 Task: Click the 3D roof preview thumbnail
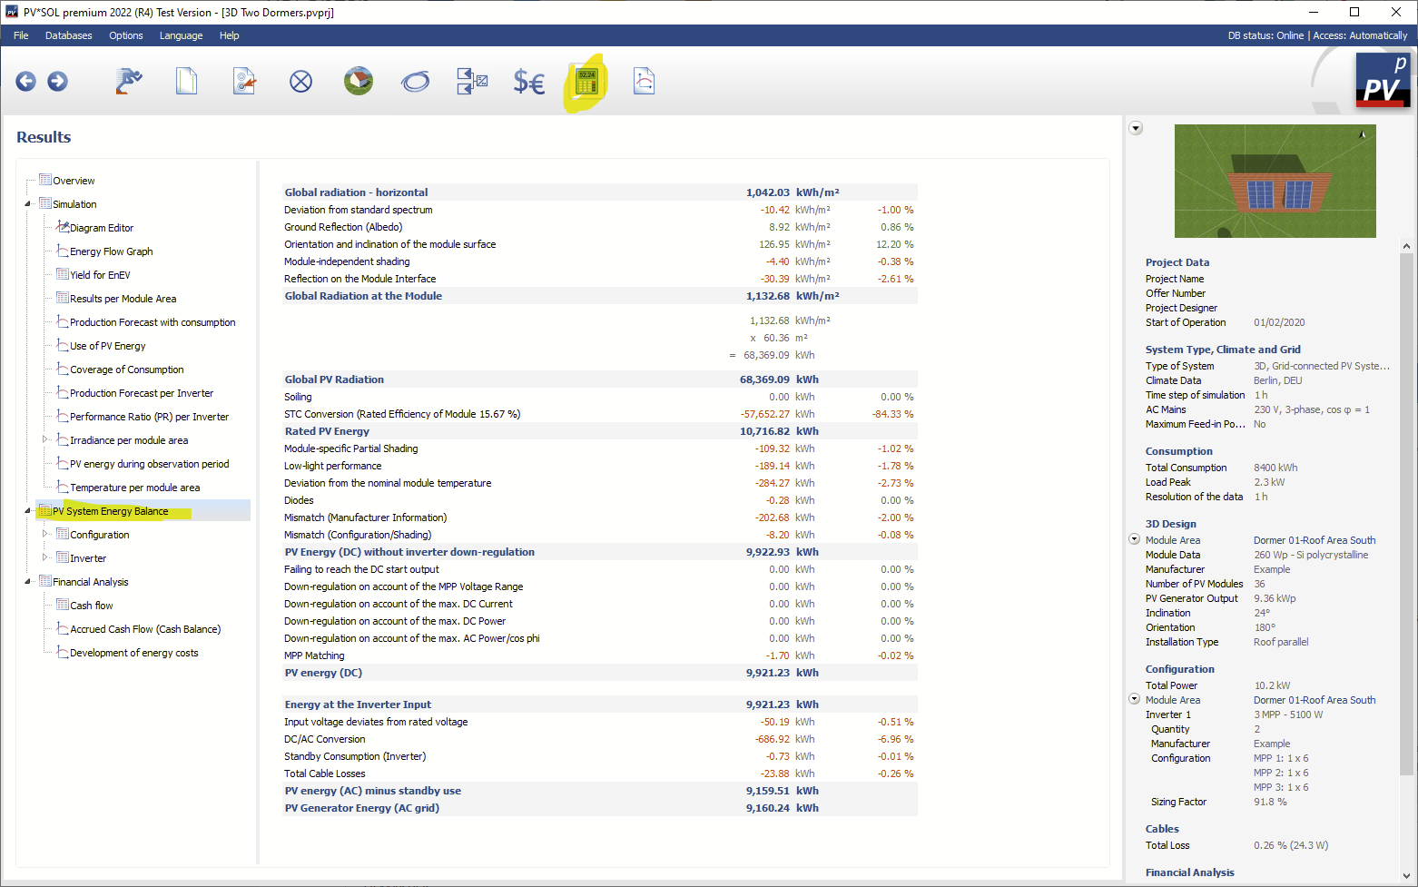point(1275,182)
